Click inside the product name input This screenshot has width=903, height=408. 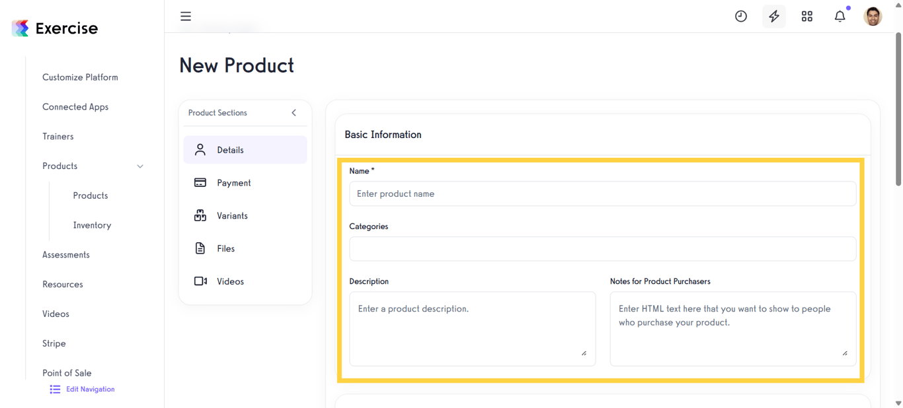tap(602, 193)
